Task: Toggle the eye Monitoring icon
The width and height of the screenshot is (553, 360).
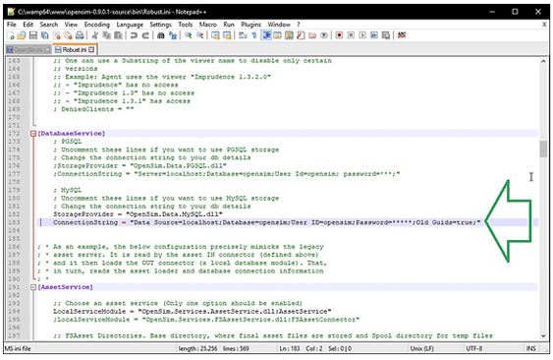Action: pyautogui.click(x=324, y=35)
